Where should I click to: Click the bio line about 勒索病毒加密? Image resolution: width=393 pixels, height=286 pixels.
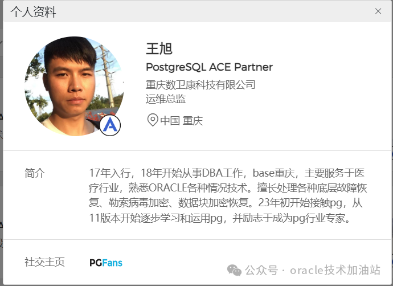(226, 203)
